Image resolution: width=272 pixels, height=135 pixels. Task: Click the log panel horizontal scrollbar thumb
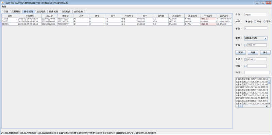pos(240,106)
